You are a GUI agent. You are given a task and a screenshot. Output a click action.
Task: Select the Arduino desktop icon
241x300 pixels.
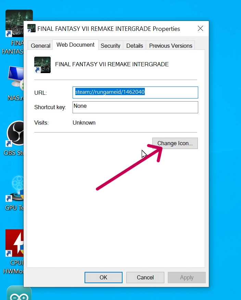[19, 293]
